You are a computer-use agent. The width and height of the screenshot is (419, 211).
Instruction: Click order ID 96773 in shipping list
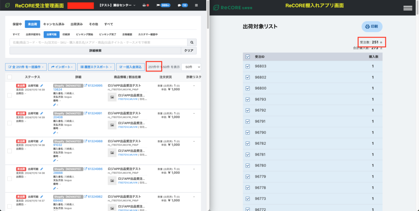[x=260, y=199]
